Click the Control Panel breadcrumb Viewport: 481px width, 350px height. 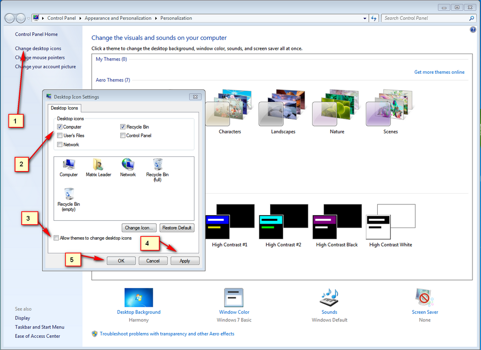coord(62,18)
